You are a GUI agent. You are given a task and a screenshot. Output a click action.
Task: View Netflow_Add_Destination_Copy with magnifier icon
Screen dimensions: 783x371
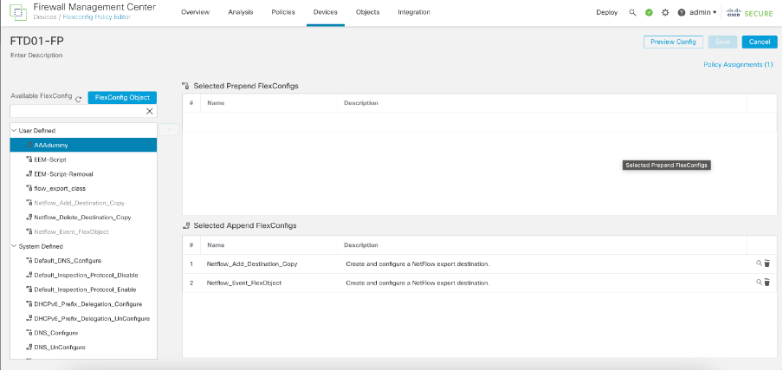pyautogui.click(x=759, y=264)
